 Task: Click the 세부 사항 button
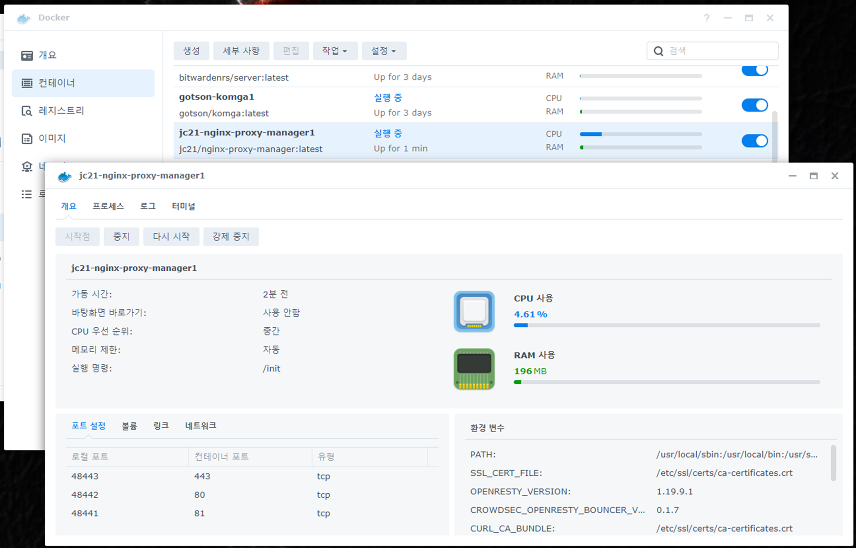click(x=241, y=51)
